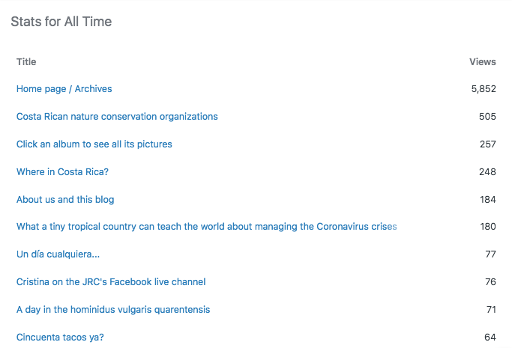Click the 184 views count

click(x=487, y=200)
